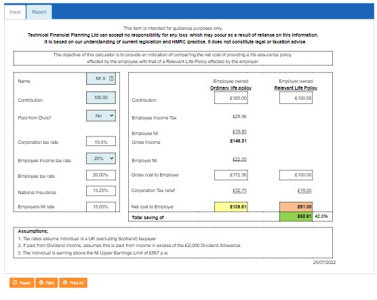Open the Paid from Divis dropdown
The width and height of the screenshot is (377, 300).
(101, 115)
